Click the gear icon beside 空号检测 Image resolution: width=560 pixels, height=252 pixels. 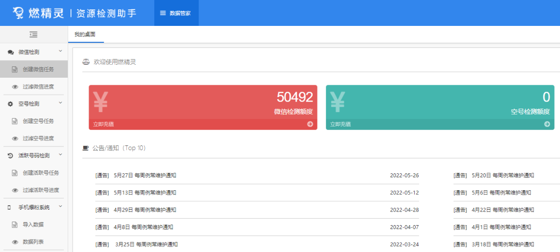[10, 104]
